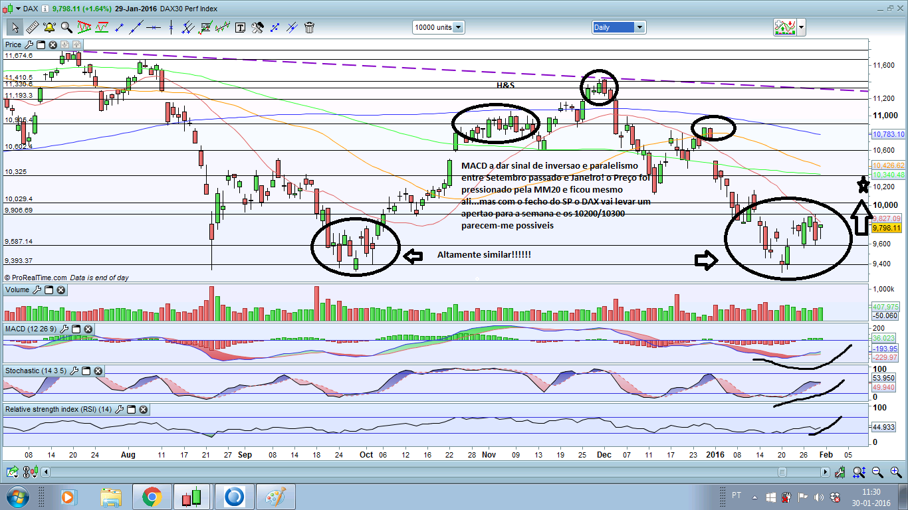Delete drawn objects with trash can
The image size is (908, 510).
309,27
